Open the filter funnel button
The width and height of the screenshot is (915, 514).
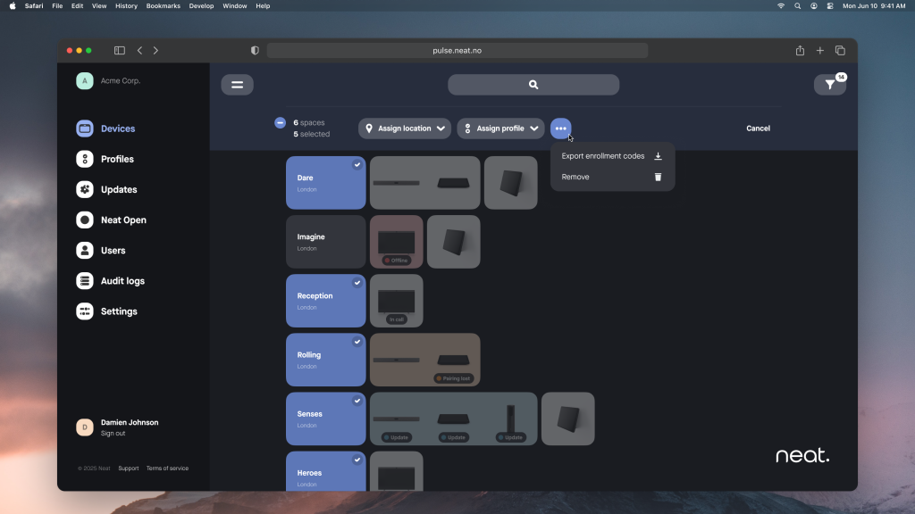point(830,85)
